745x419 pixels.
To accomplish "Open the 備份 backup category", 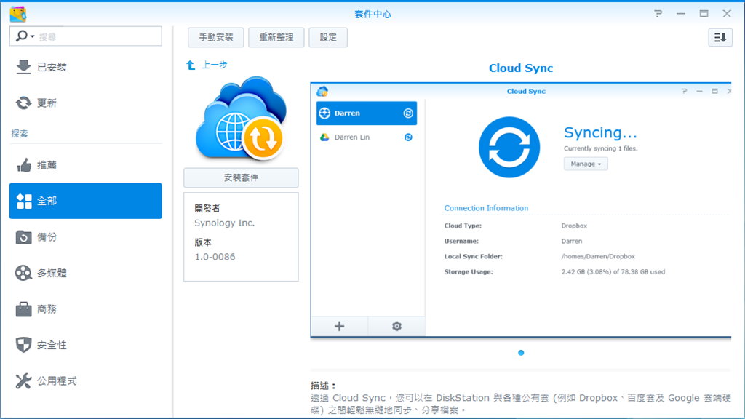I will (x=86, y=236).
